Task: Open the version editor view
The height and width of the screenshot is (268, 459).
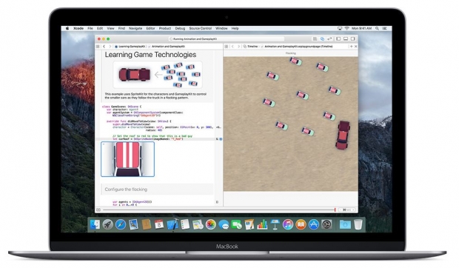Action: tap(329, 39)
